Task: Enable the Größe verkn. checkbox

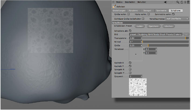Action: 129,14
